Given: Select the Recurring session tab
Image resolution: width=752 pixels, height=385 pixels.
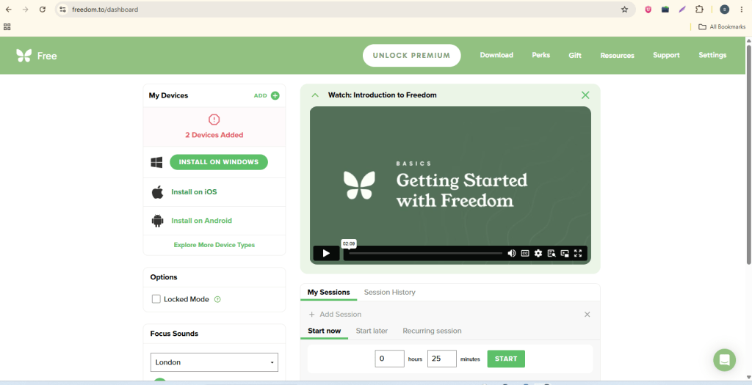Looking at the screenshot, I should pyautogui.click(x=432, y=331).
